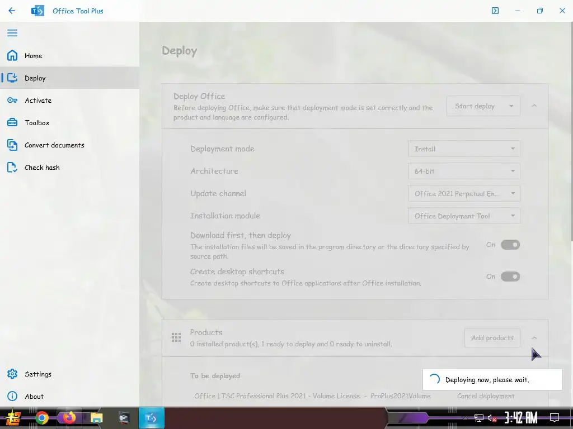Open Check hash page label
This screenshot has height=429, width=573.
42,168
